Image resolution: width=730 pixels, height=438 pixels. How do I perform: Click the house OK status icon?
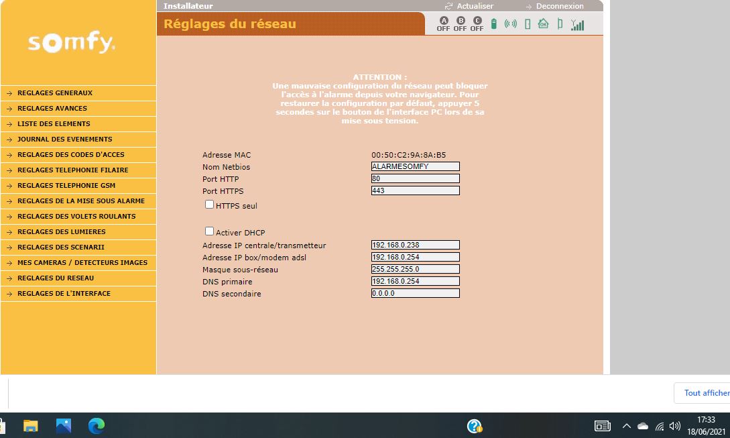tap(543, 24)
